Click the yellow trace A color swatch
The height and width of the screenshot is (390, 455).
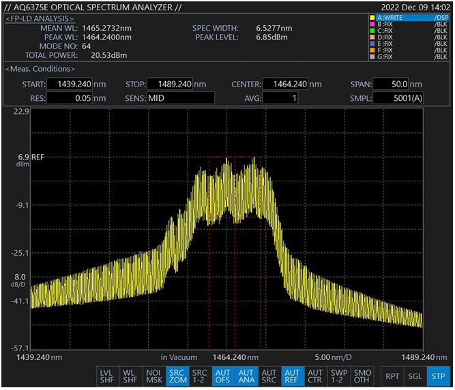(x=372, y=18)
